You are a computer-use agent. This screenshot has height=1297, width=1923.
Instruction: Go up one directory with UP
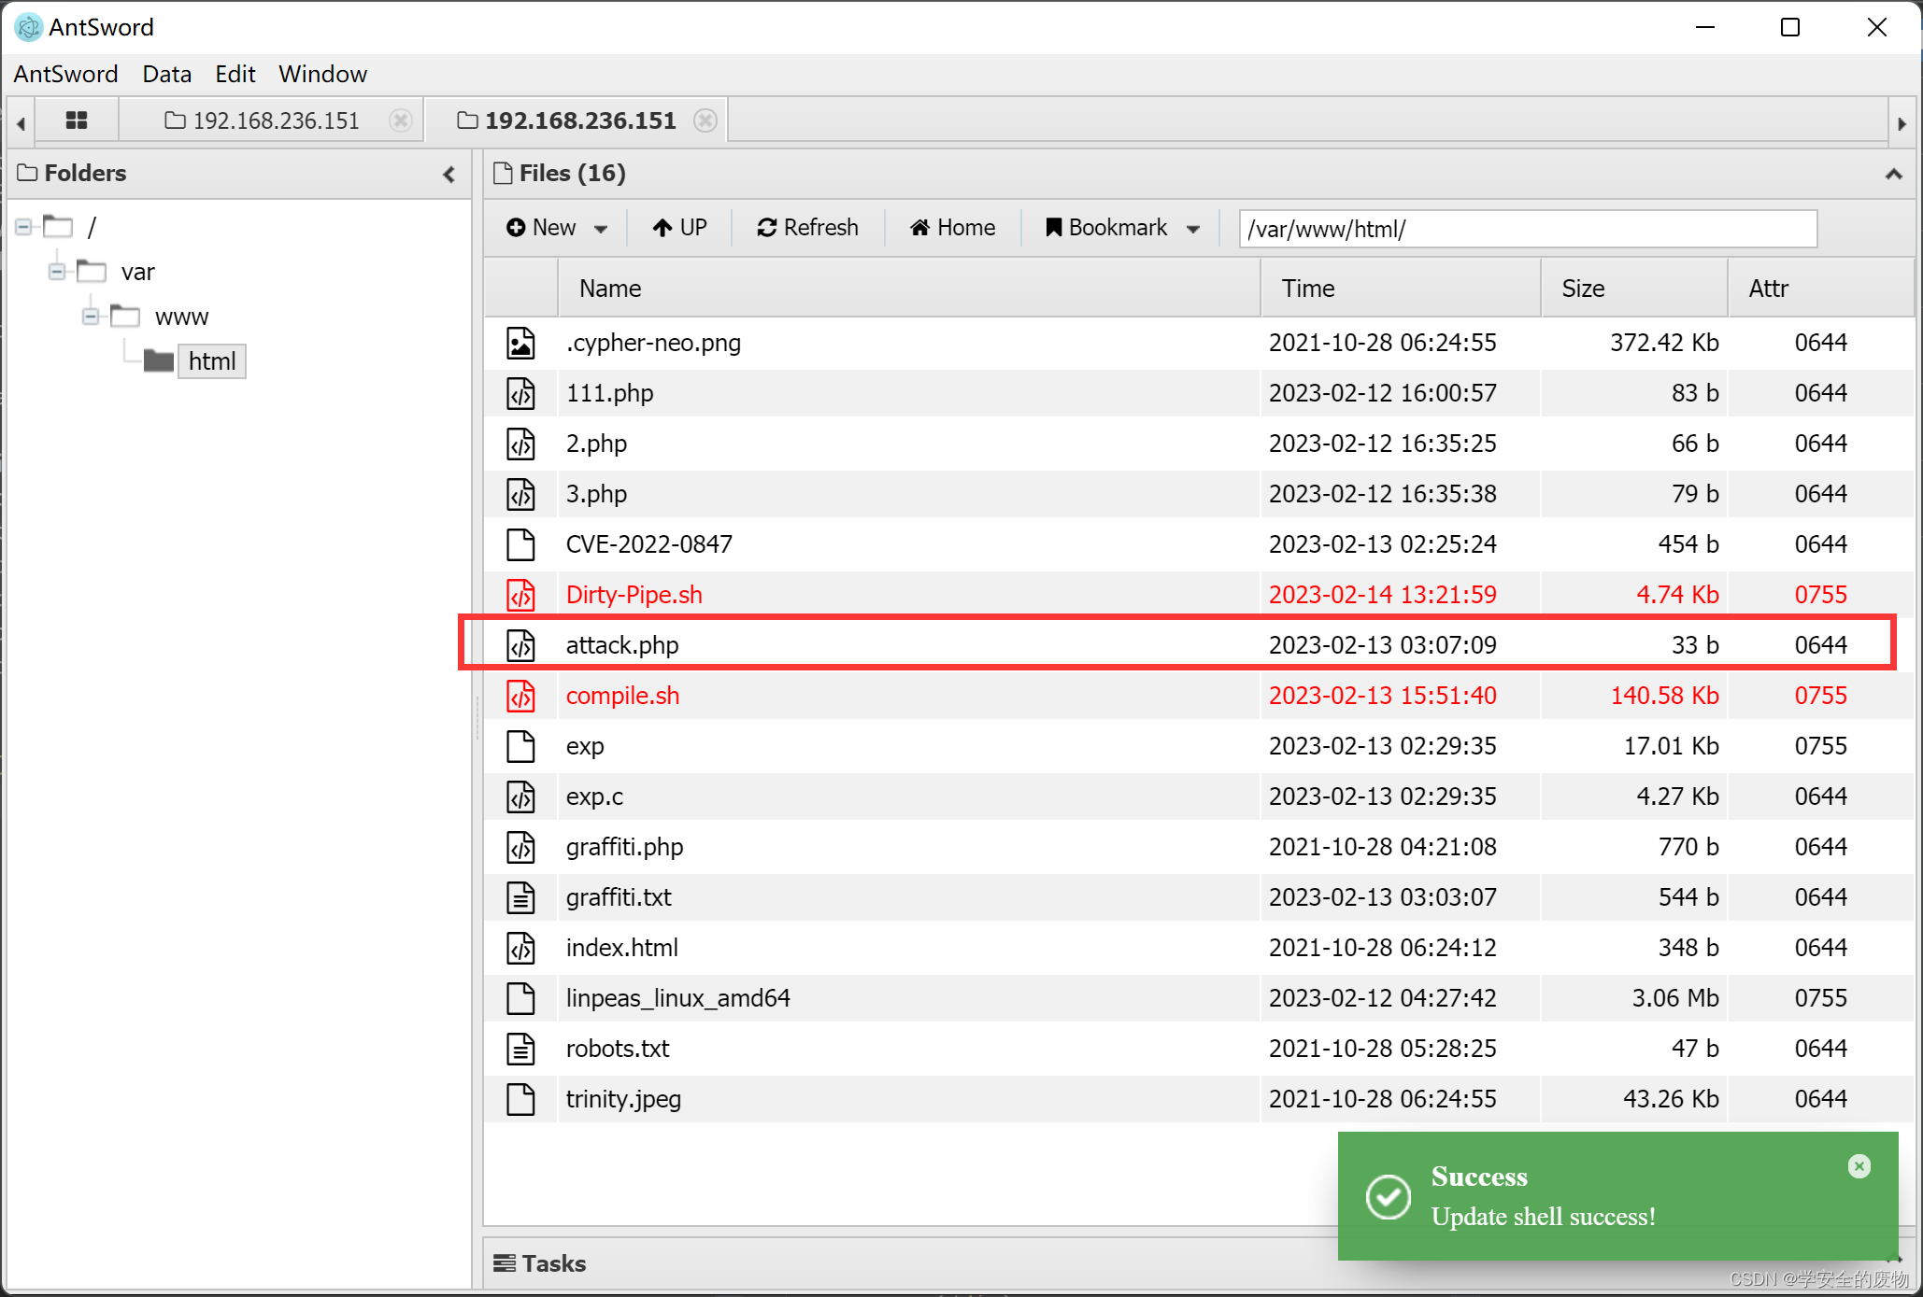679,228
